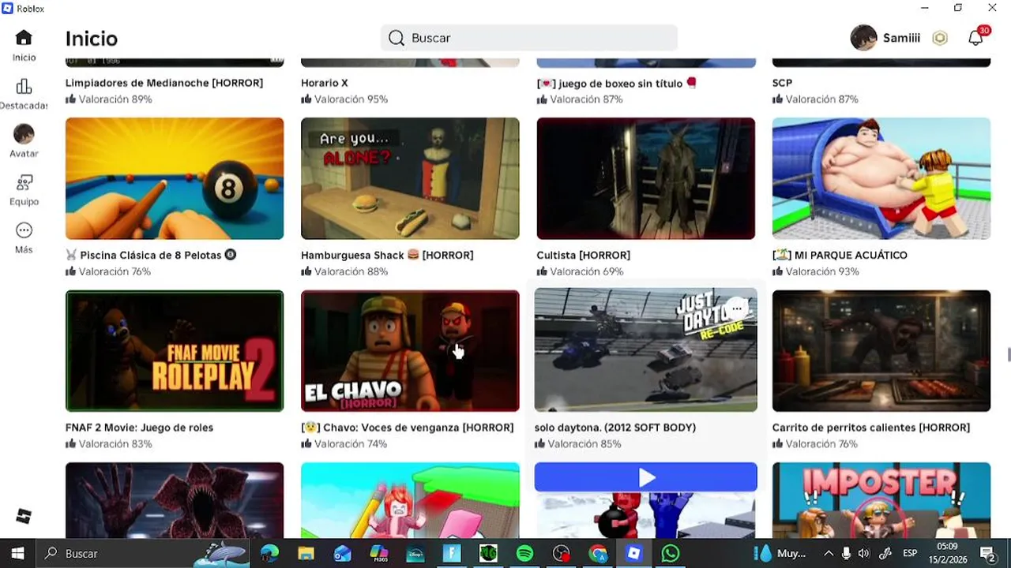Click juego de boxeo sin título title

click(617, 83)
